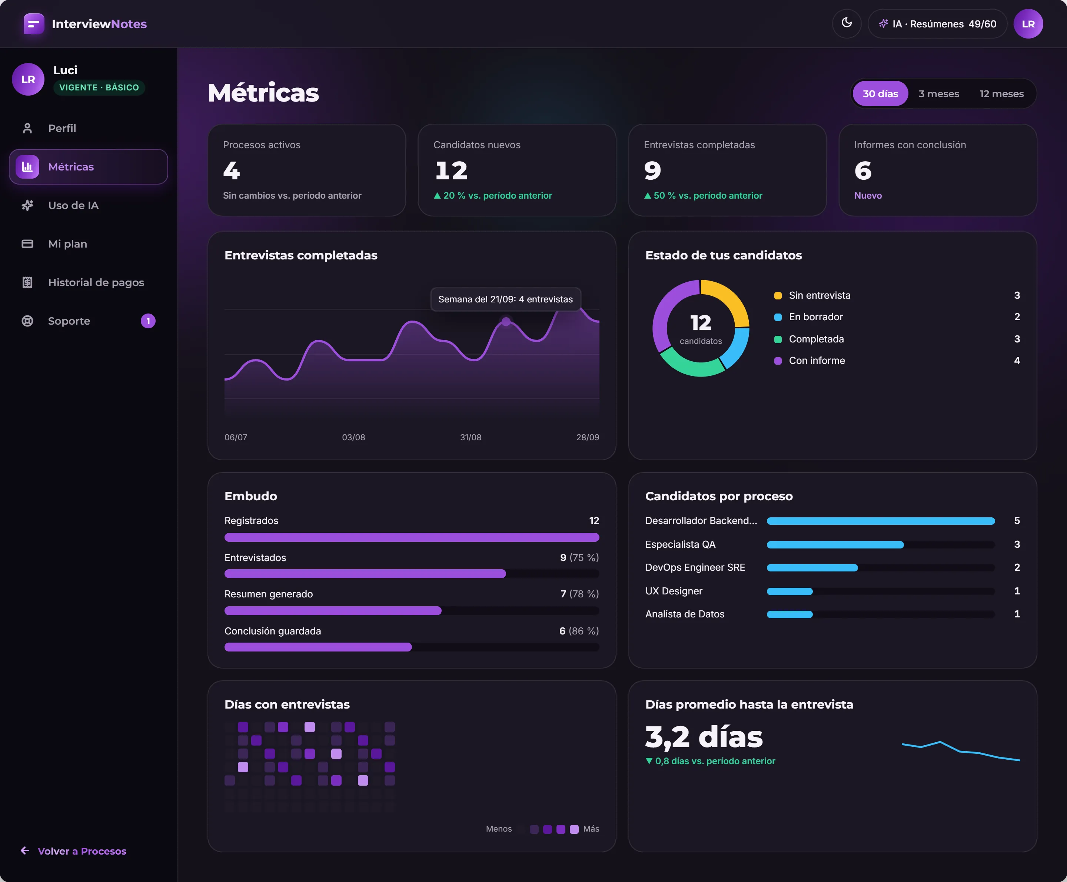
Task: Click the Sin entrevista yellow legend swatch
Action: pyautogui.click(x=778, y=296)
